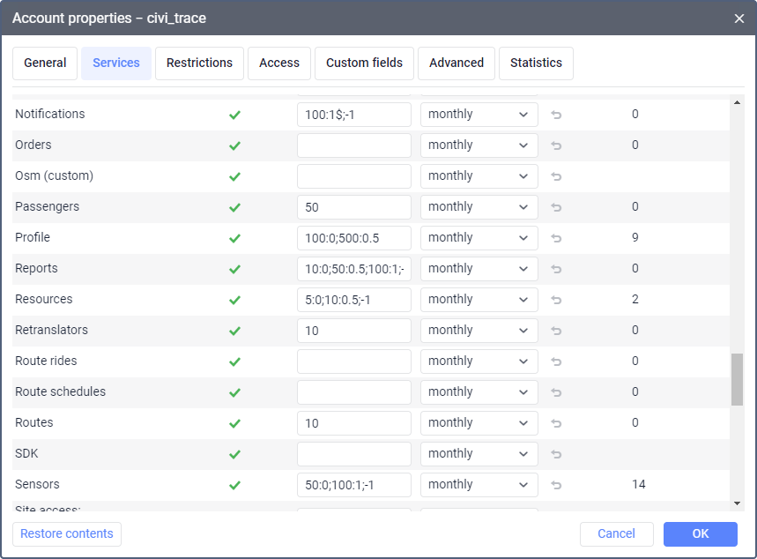
Task: Click the reset arrow for Notifications row
Action: click(556, 115)
